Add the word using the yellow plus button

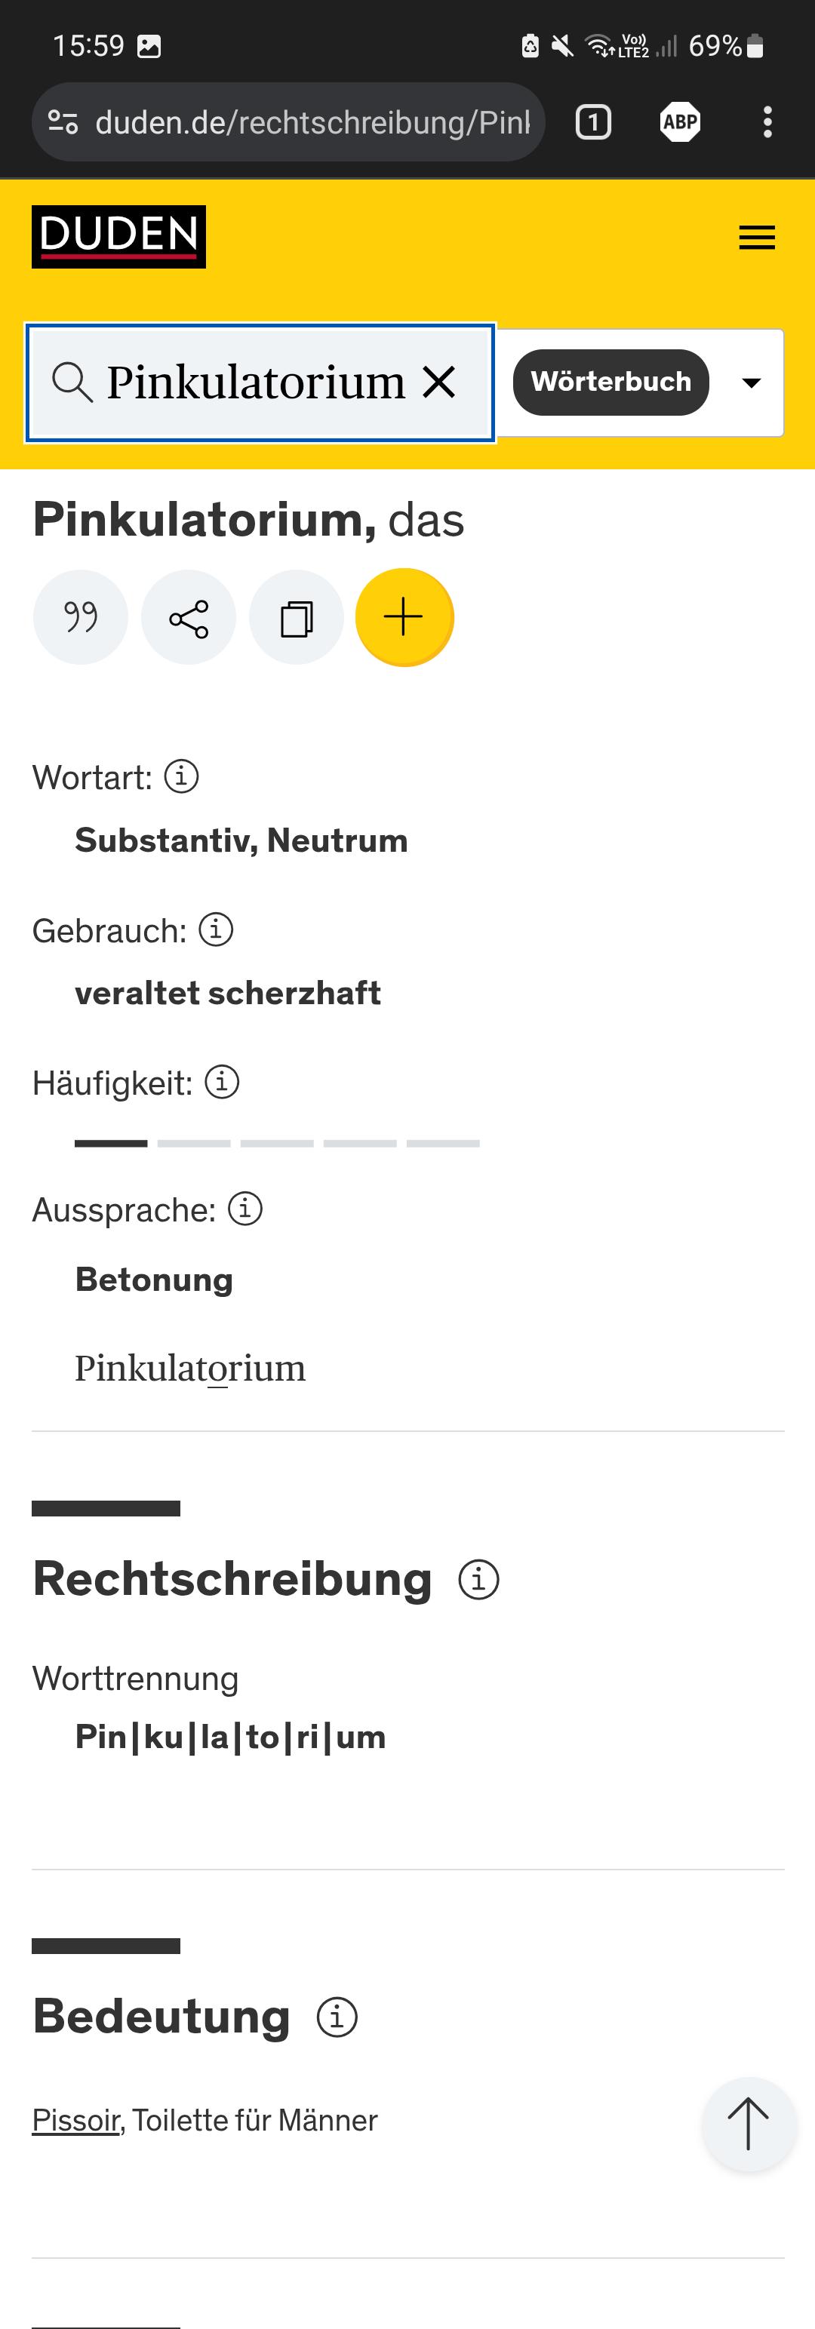(x=404, y=617)
